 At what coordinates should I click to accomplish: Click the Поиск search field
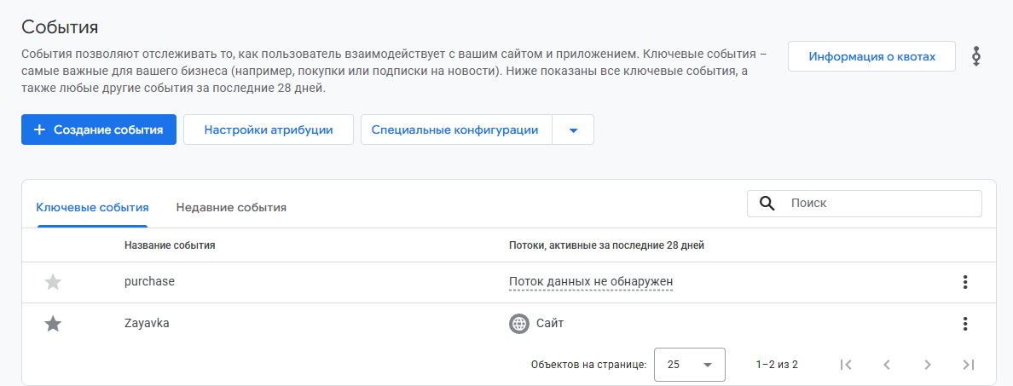[x=865, y=204]
